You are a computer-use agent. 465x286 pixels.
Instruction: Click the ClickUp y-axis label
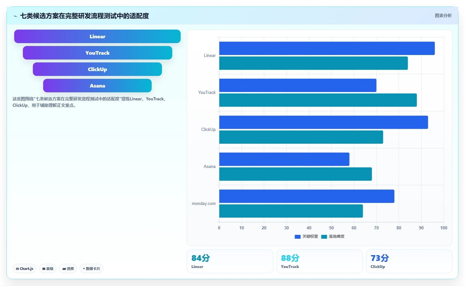(208, 130)
